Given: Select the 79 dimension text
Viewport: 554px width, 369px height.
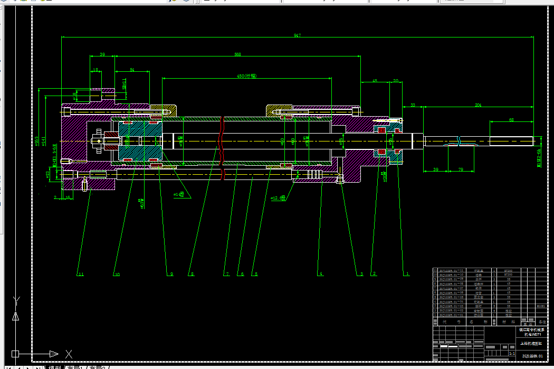Looking at the screenshot, I should click(461, 169).
